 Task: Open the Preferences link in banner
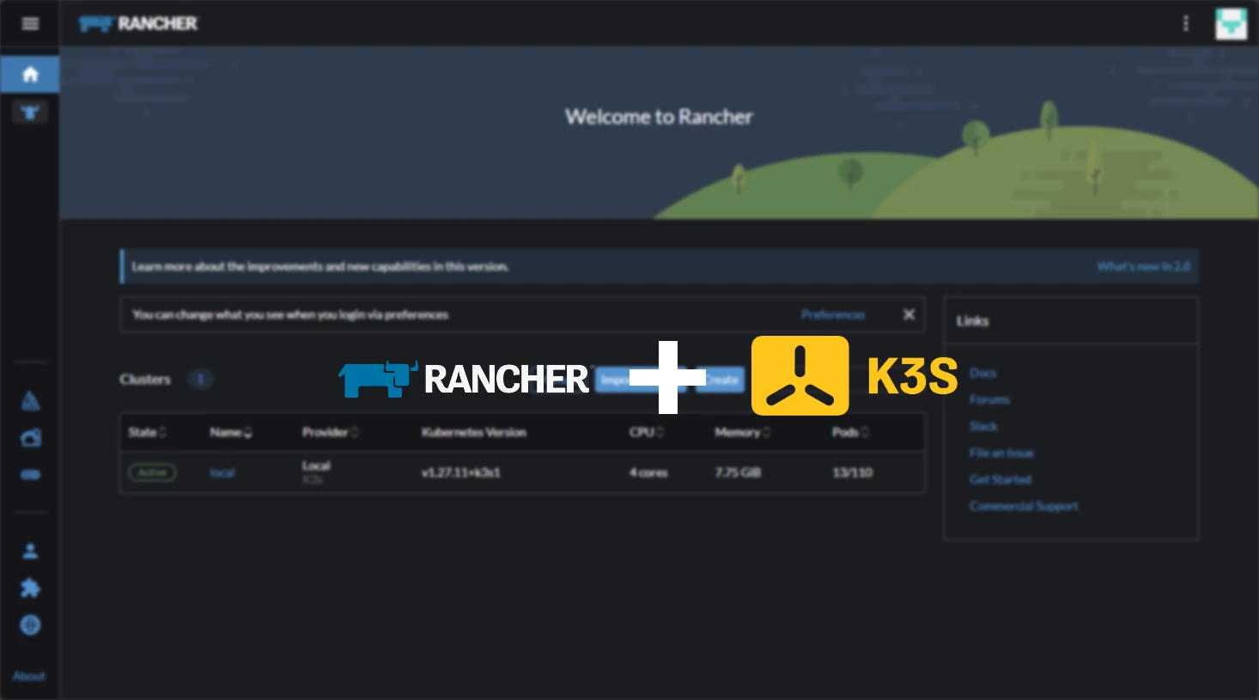[832, 314]
